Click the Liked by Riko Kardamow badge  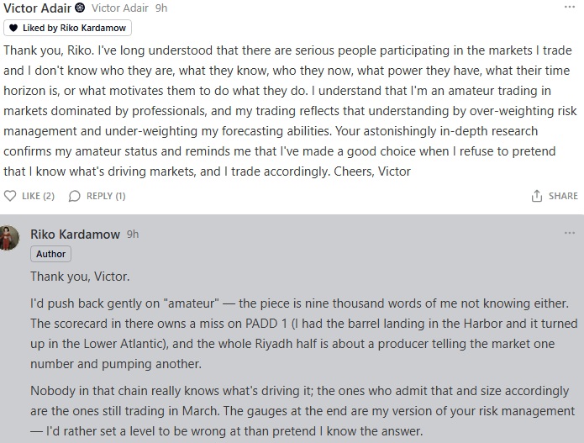[67, 28]
